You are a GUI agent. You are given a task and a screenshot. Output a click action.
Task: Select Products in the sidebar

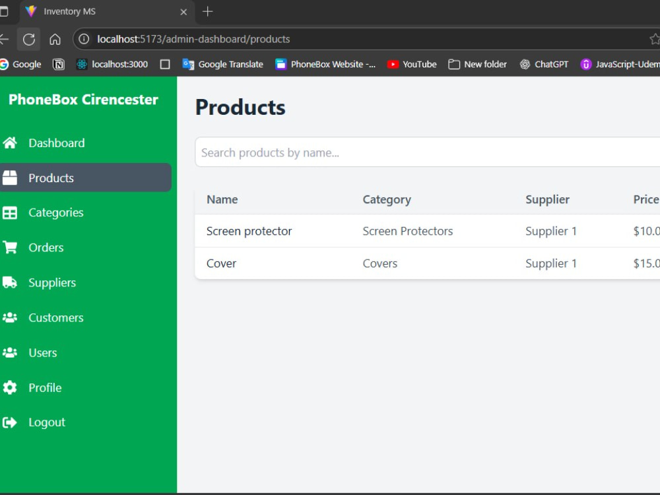point(84,178)
